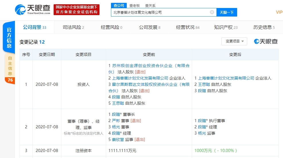Open the 司法风险 tab
The height and width of the screenshot is (158, 283).
click(73, 27)
